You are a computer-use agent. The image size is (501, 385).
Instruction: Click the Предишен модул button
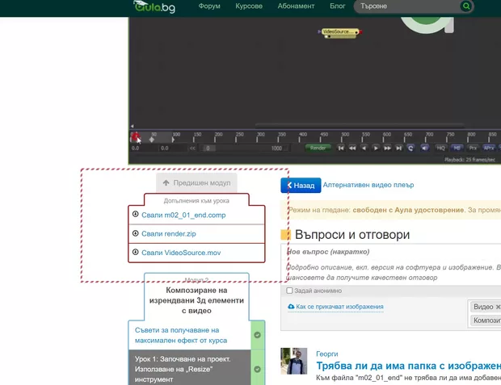196,182
